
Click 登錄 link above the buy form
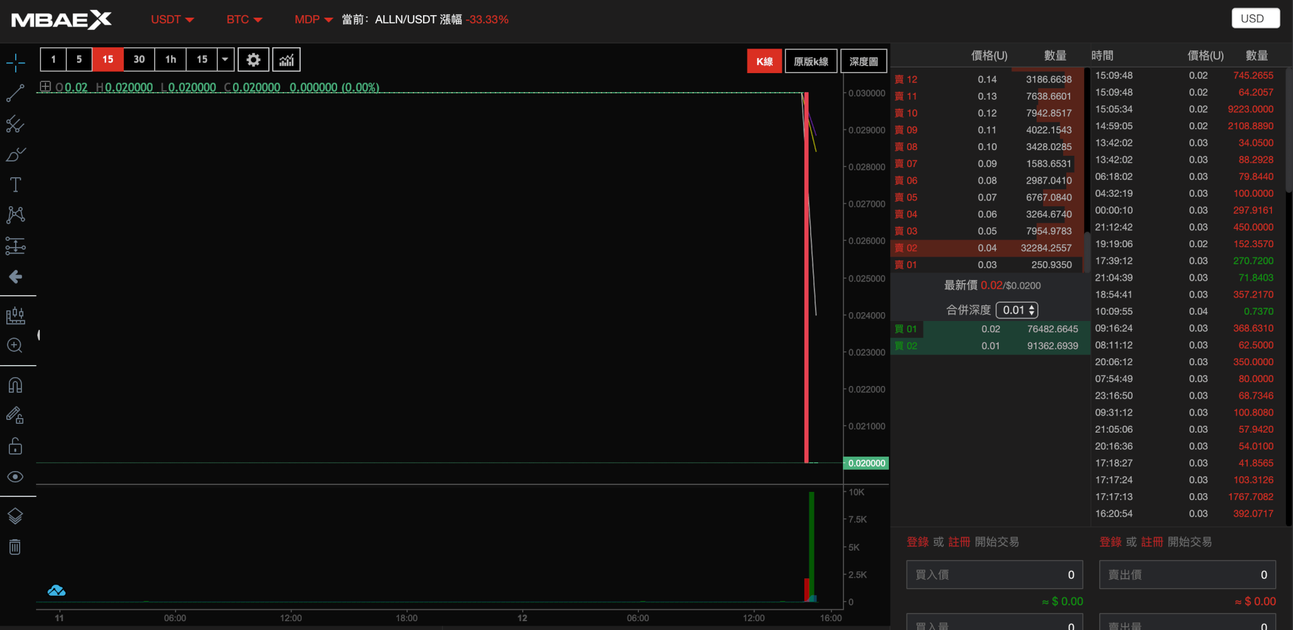(917, 542)
